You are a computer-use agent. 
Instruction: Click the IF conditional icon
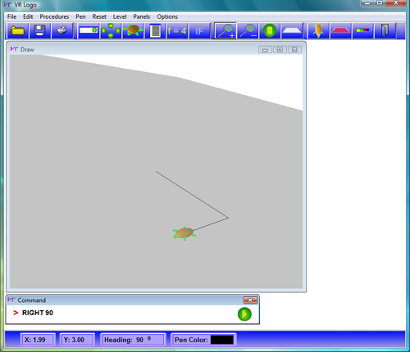[x=199, y=30]
